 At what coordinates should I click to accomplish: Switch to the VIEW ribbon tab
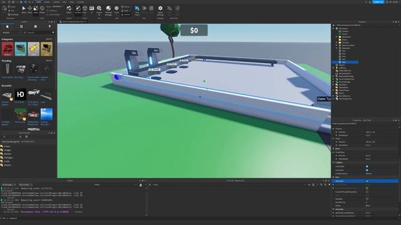(x=72, y=2)
